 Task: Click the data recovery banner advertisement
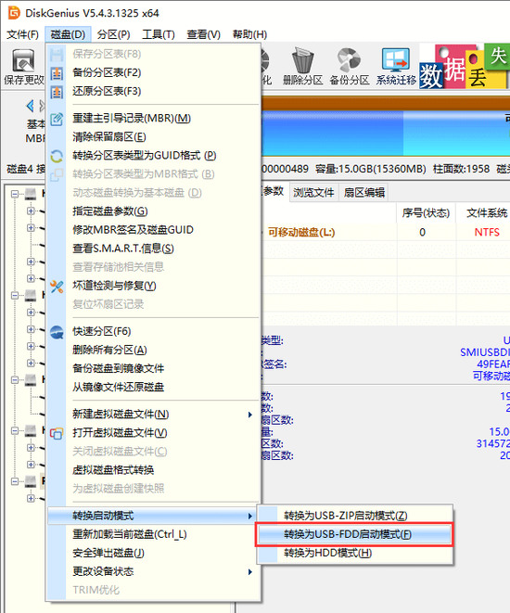465,66
